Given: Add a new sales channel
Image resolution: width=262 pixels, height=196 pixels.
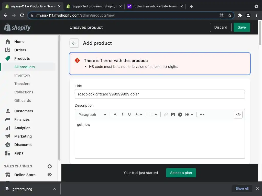Looking at the screenshot, I should (x=50, y=166).
